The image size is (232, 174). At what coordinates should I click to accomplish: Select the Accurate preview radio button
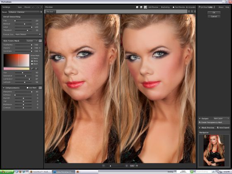pyautogui.click(x=187, y=7)
